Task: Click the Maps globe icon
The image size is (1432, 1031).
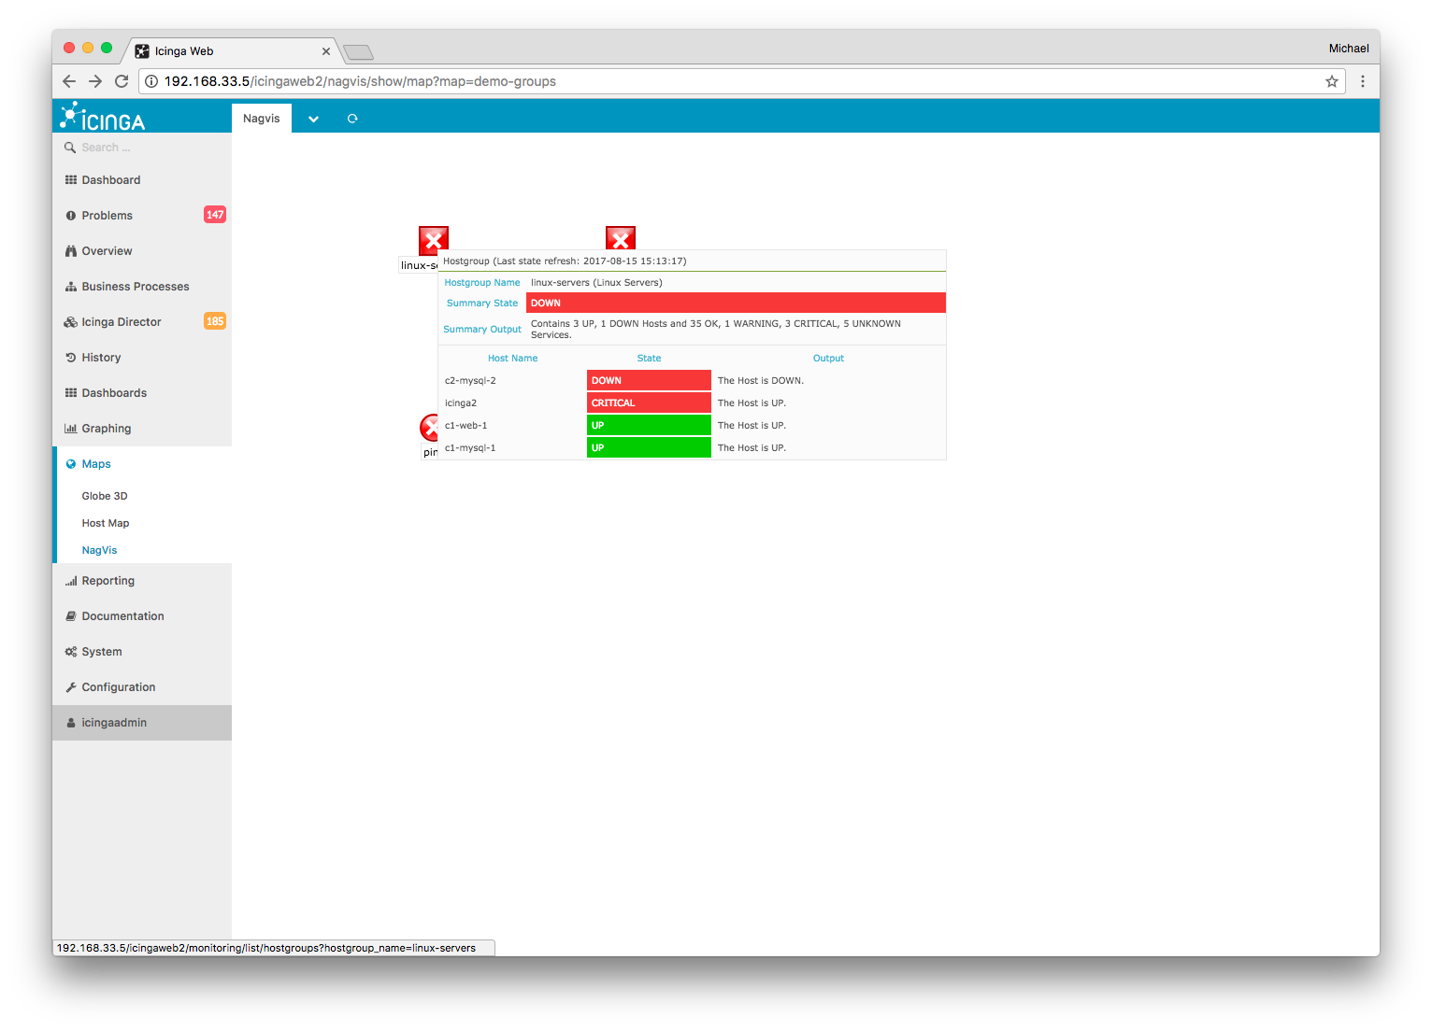Action: [71, 464]
